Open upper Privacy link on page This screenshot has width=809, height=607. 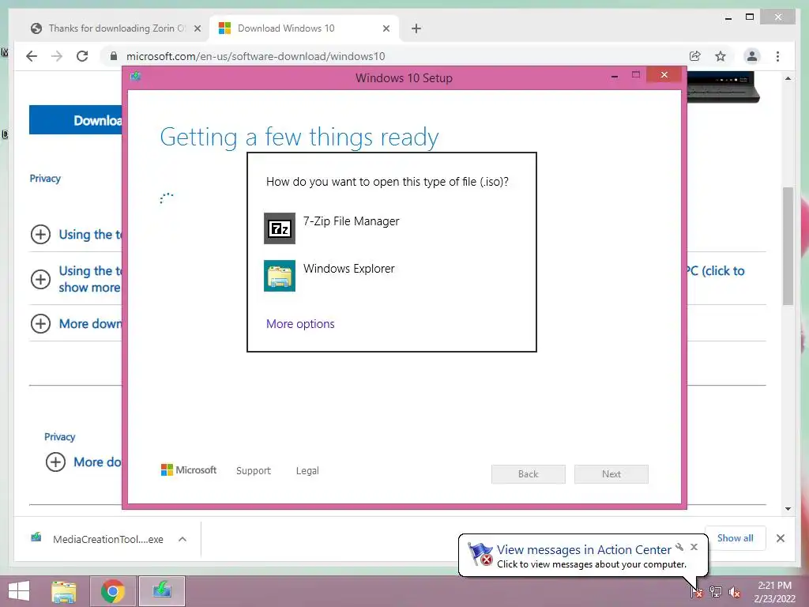click(45, 179)
